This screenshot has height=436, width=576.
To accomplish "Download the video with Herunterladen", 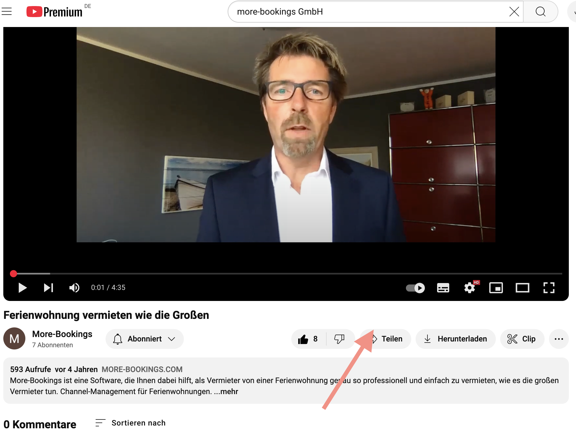I will (x=456, y=339).
